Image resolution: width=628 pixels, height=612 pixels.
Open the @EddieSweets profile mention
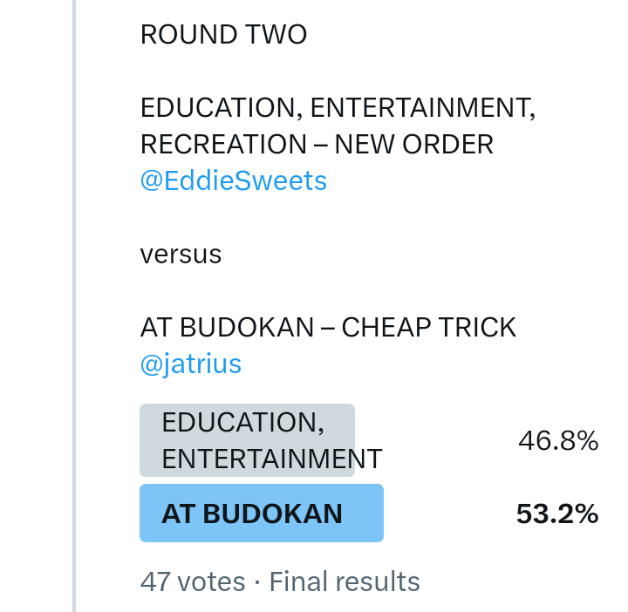(x=233, y=180)
